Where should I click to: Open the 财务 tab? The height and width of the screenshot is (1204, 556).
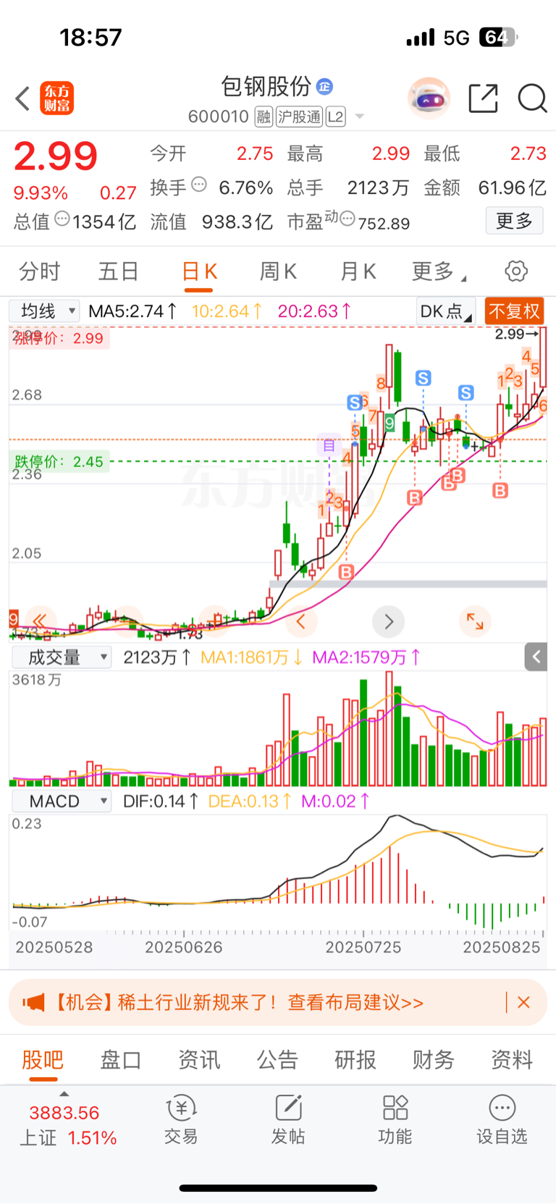click(434, 1060)
